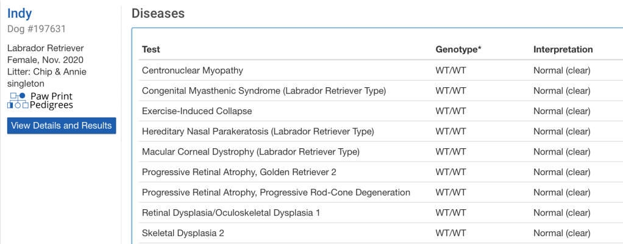This screenshot has height=244, width=623.
Task: Choose the Hereditary Nasal Parakeratosis test name
Action: pos(258,131)
